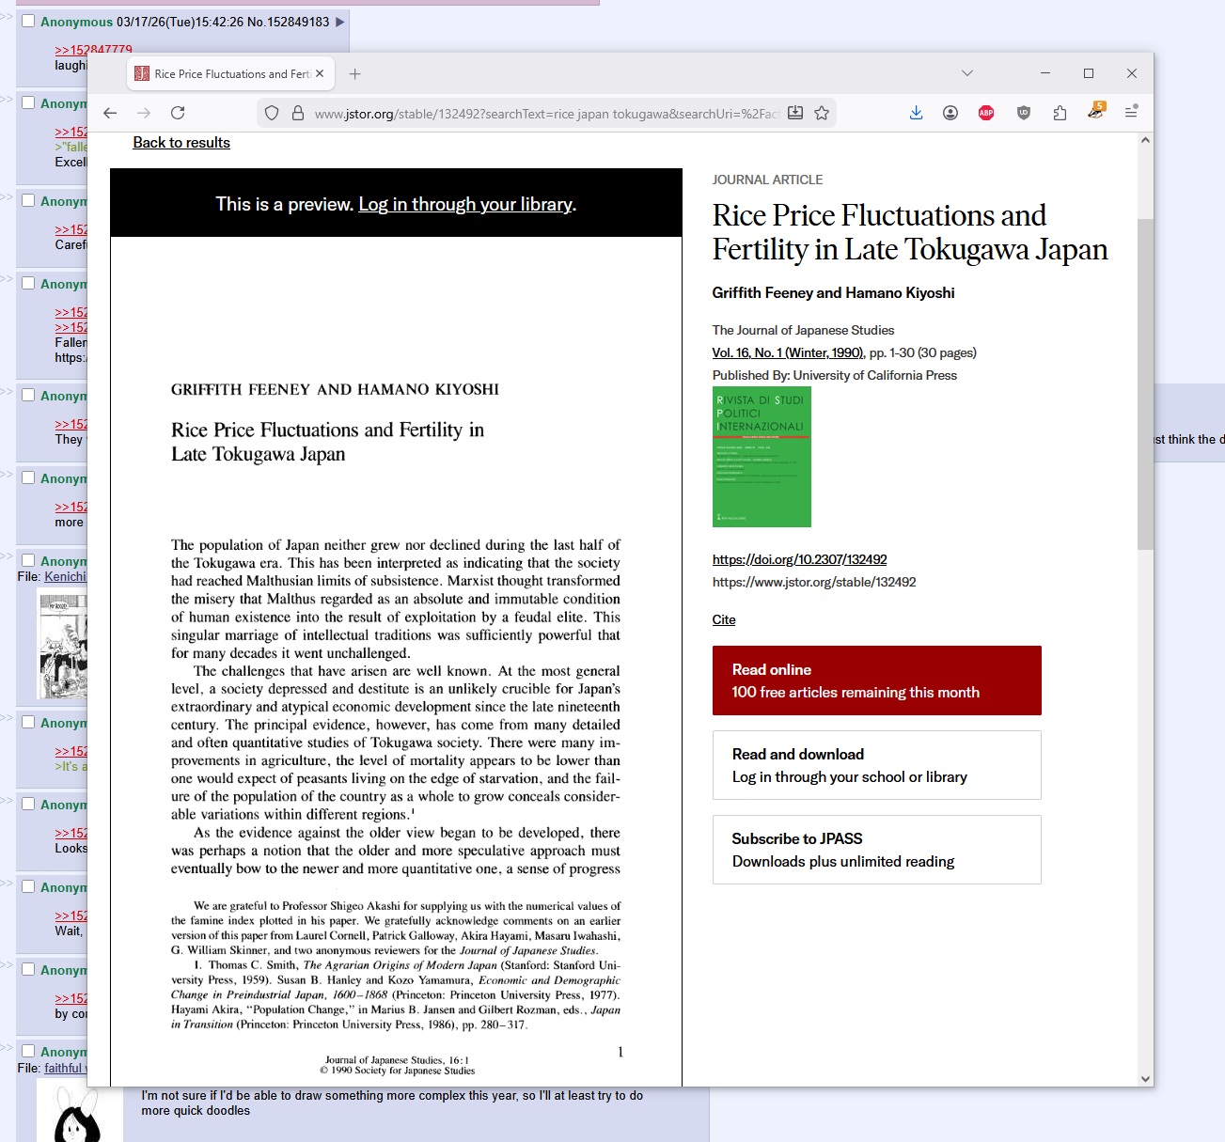
Task: Click the red Read online button
Action: [x=877, y=681]
